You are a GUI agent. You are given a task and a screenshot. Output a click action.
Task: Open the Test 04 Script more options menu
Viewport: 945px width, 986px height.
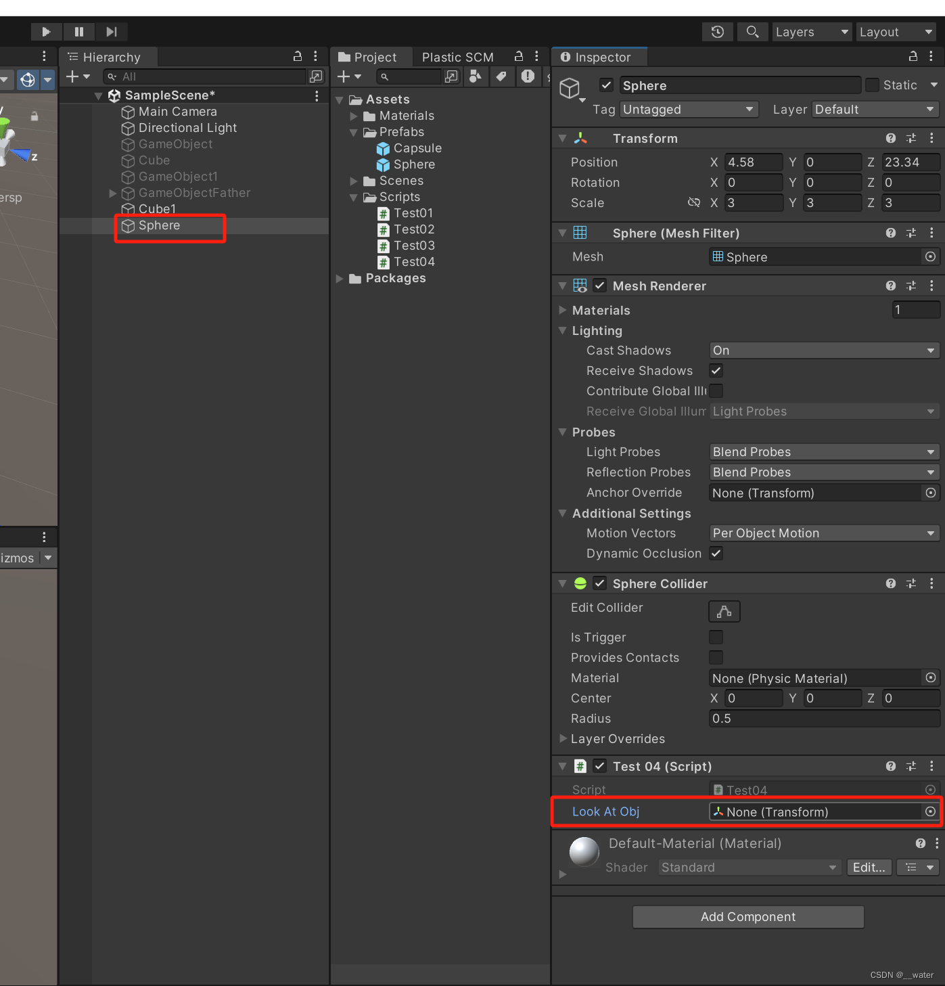931,766
